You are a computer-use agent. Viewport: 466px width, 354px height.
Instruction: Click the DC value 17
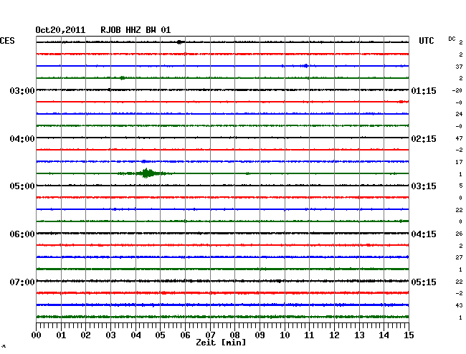pyautogui.click(x=459, y=162)
